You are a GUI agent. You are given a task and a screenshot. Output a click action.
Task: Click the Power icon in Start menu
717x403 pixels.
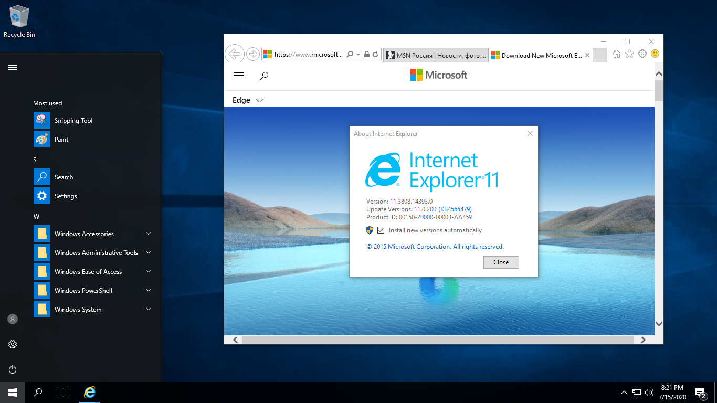pos(13,369)
